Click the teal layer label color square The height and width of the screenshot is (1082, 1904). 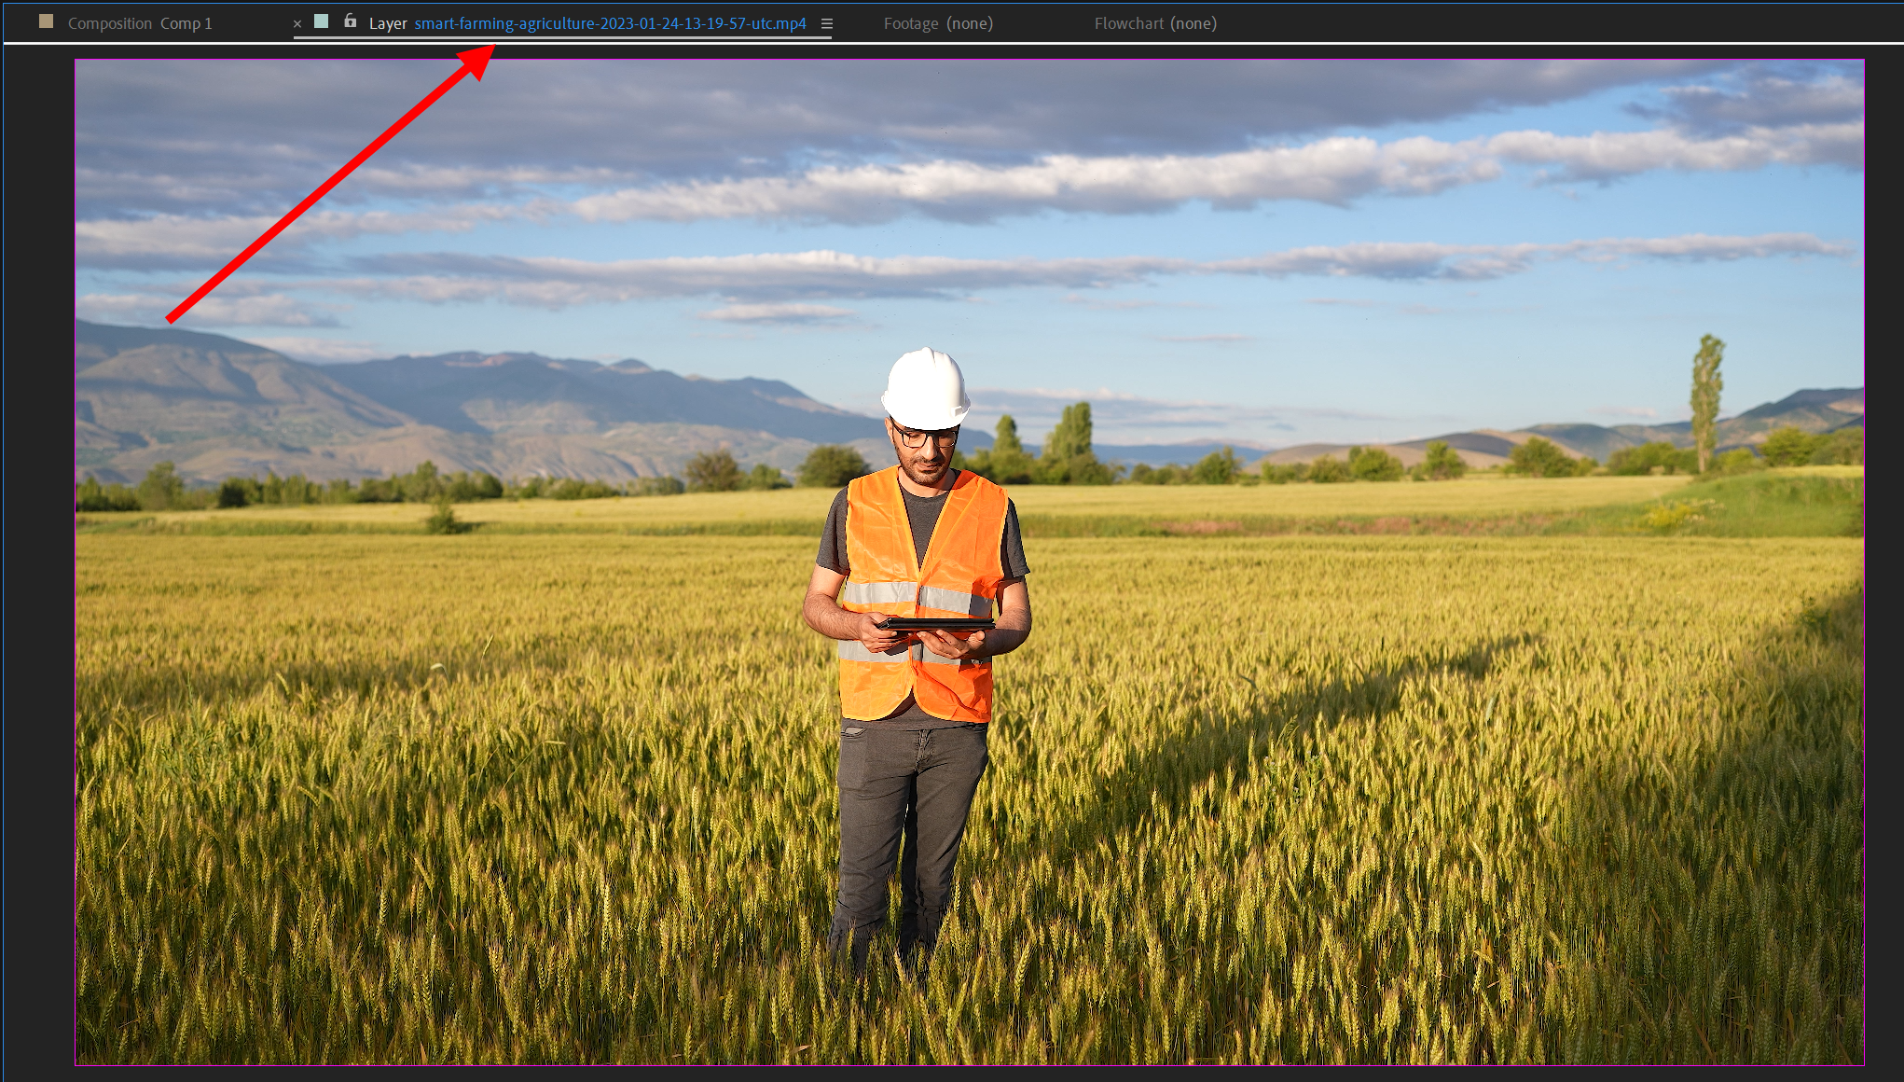[322, 21]
